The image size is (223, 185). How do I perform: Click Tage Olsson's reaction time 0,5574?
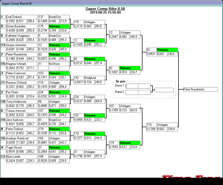[11, 152]
